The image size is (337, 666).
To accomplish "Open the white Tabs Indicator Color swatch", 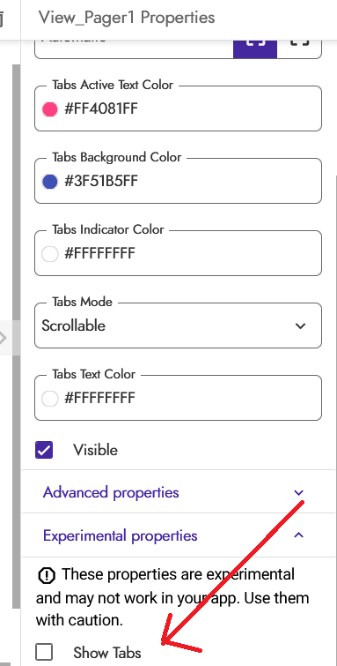I will click(x=49, y=254).
